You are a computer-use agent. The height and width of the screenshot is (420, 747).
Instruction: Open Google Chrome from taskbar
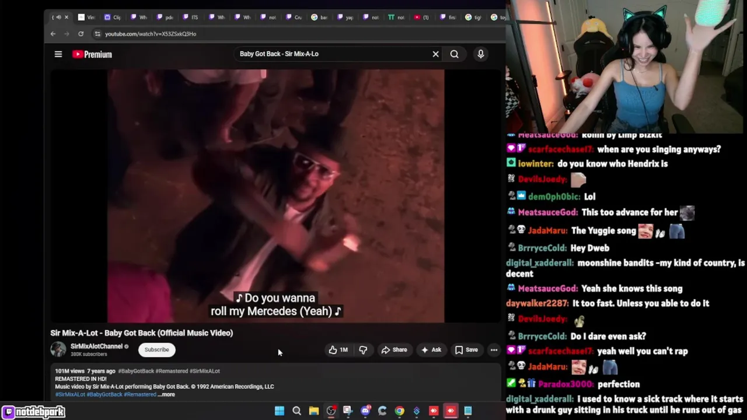coord(399,411)
